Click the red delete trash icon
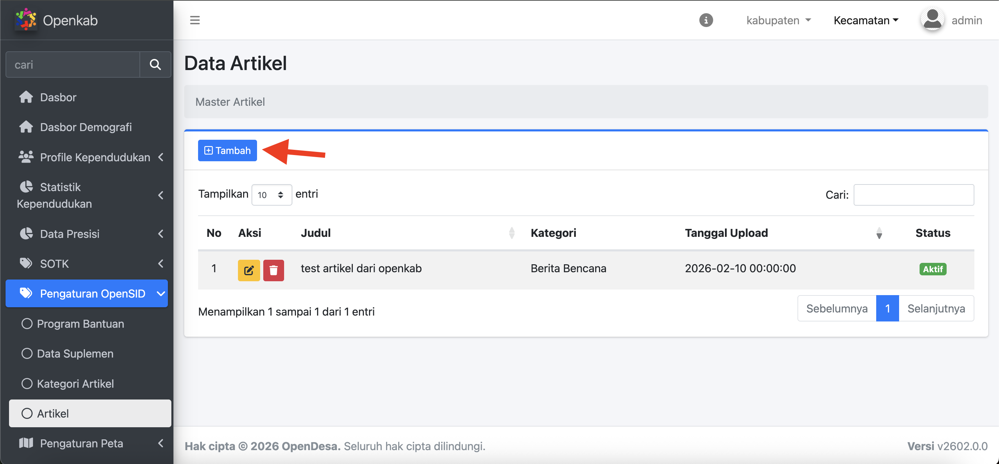The image size is (999, 464). click(273, 270)
